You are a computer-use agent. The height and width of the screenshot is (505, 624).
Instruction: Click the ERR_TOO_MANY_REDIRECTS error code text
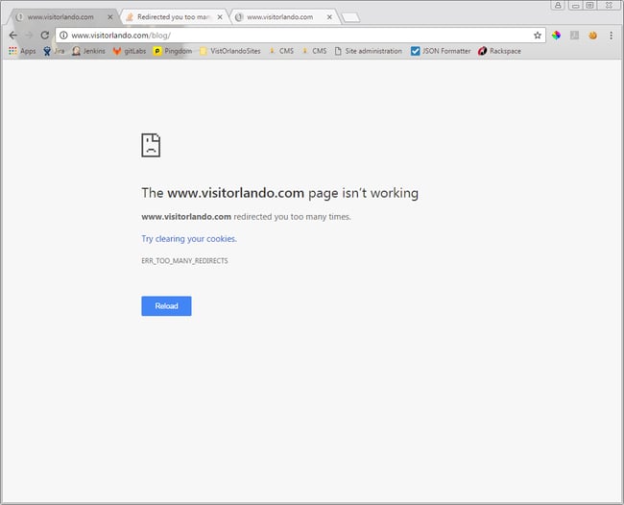[x=184, y=260]
